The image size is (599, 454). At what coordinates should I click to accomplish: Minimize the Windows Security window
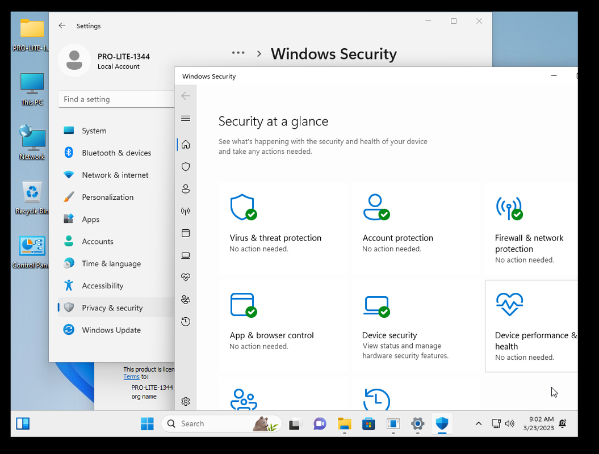tap(554, 76)
